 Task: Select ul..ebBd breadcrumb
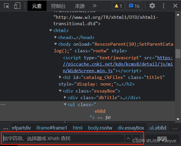[158, 128]
